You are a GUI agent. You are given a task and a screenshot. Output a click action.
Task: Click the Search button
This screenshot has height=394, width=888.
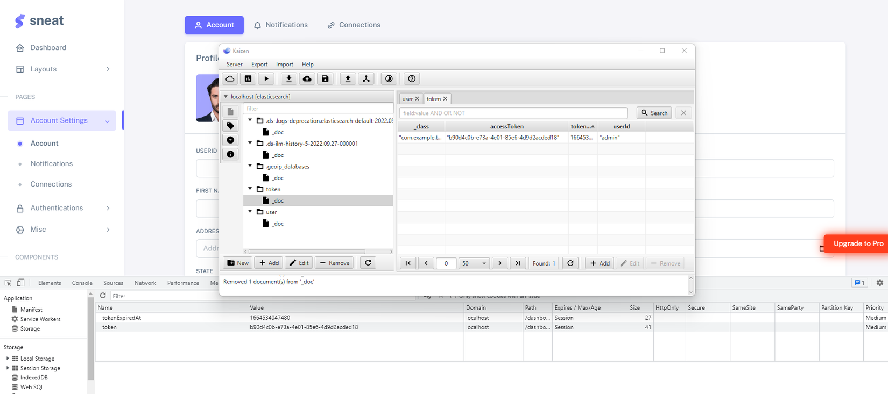[654, 113]
